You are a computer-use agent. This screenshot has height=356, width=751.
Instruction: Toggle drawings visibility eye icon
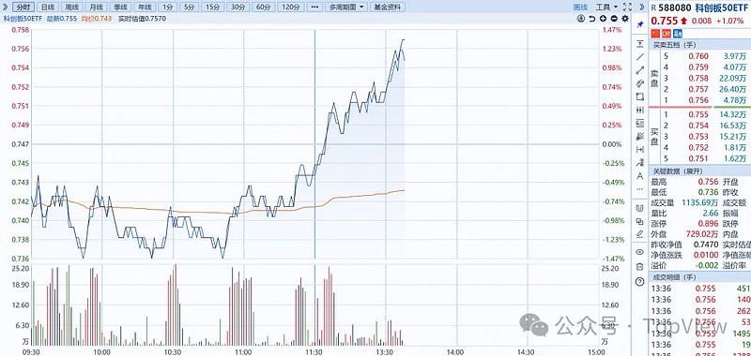(639, 252)
